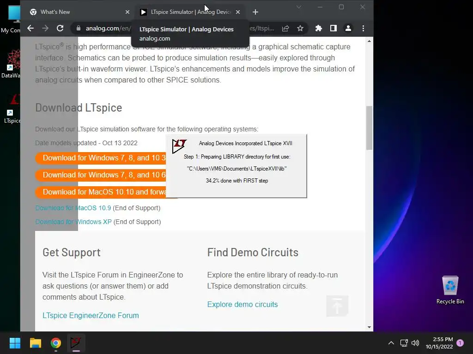Toggle Chrome side panel
The height and width of the screenshot is (354, 473).
coord(334,28)
